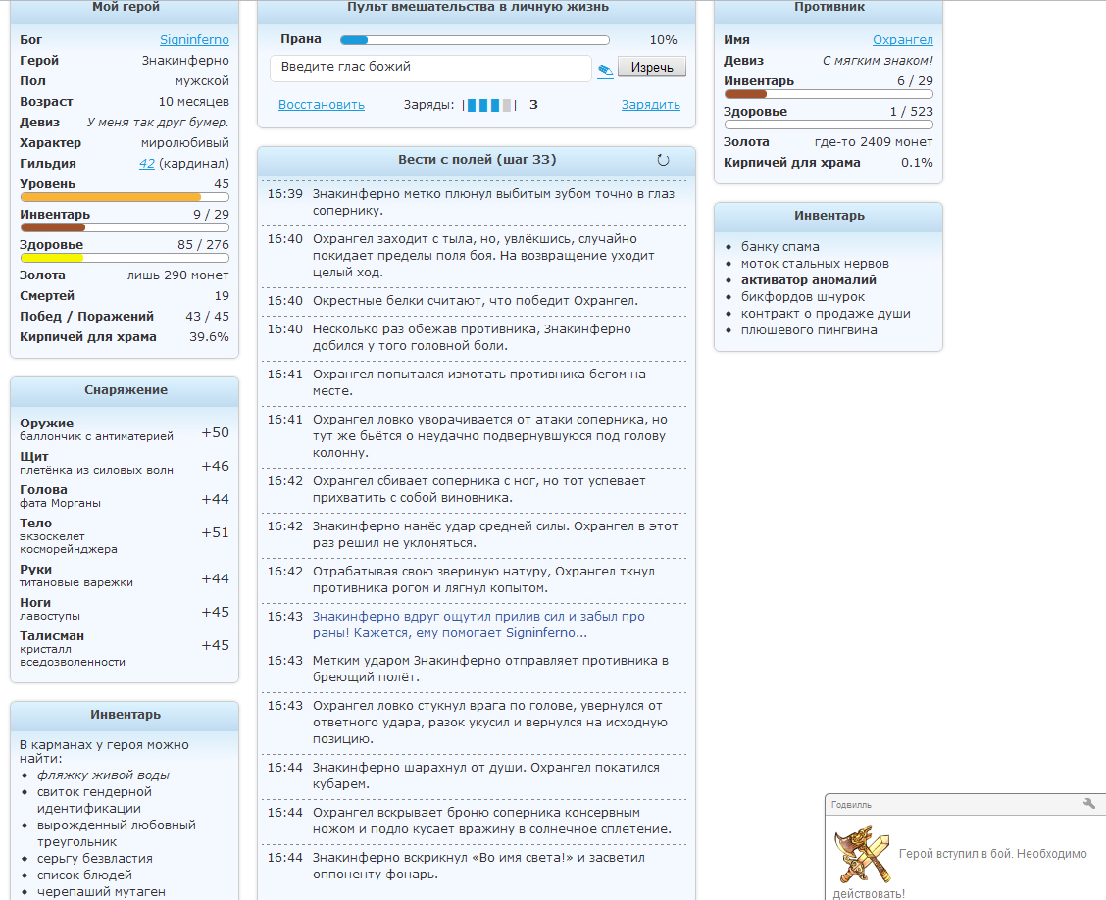Click the Противник panel header
The height and width of the screenshot is (900, 1106).
pyautogui.click(x=829, y=8)
